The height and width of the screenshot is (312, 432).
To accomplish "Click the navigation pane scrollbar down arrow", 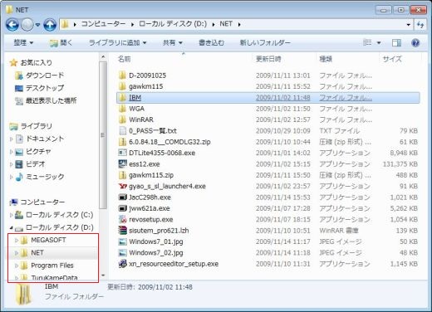I will pyautogui.click(x=103, y=275).
